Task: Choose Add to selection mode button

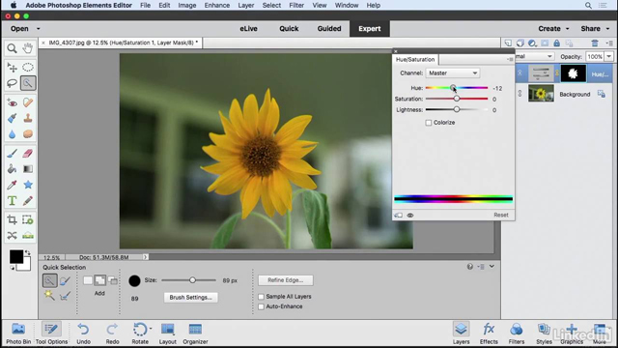Action: pos(100,280)
